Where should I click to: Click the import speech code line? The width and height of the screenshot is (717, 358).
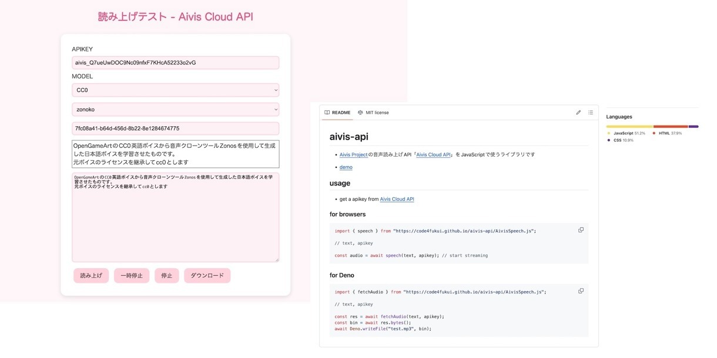435,231
